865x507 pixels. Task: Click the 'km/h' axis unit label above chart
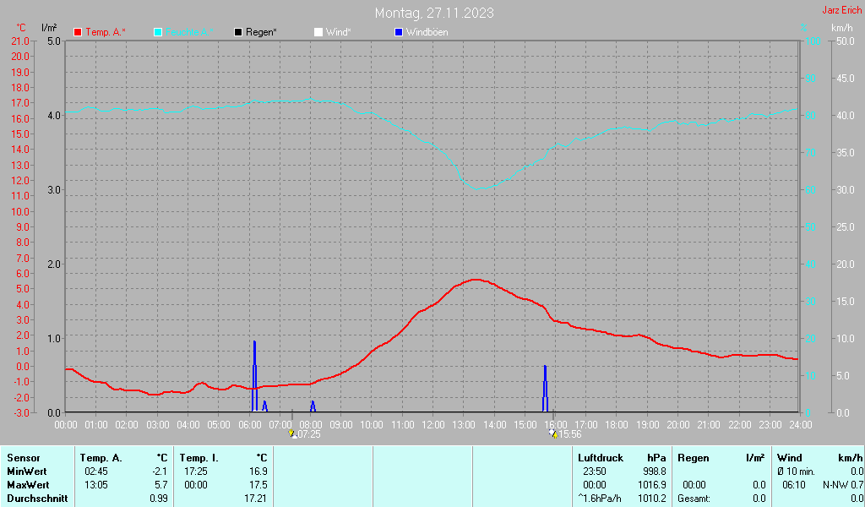pyautogui.click(x=842, y=28)
